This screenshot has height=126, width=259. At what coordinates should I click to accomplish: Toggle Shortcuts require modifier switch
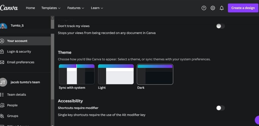click(x=220, y=108)
